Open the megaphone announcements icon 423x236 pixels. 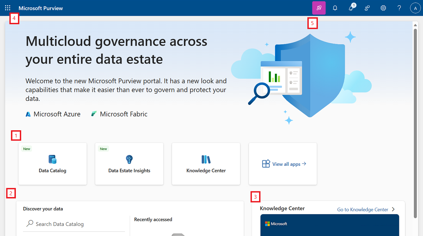351,8
